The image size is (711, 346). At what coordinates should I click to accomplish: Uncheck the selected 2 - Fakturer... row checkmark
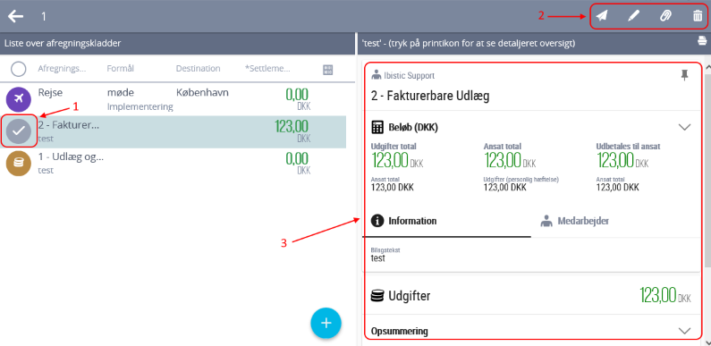19,131
